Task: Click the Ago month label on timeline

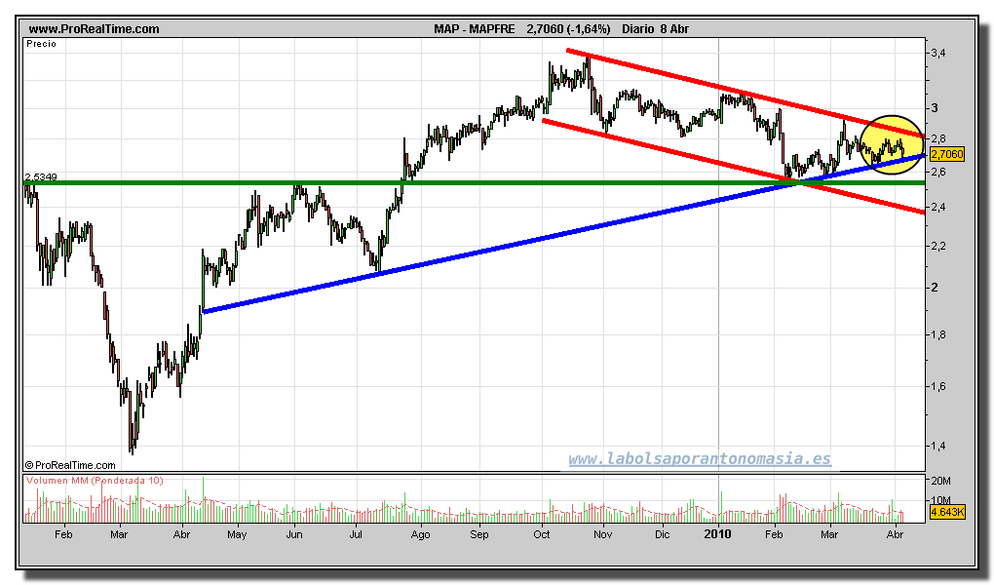Action: coord(420,535)
